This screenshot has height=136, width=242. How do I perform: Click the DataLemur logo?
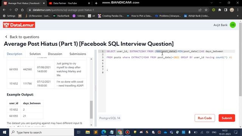[x=19, y=25]
